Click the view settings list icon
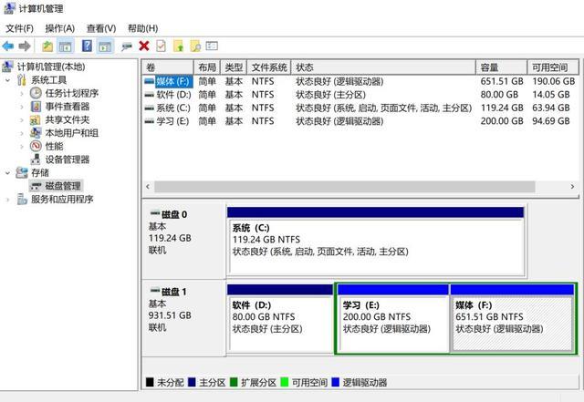This screenshot has width=584, height=402. [212, 46]
